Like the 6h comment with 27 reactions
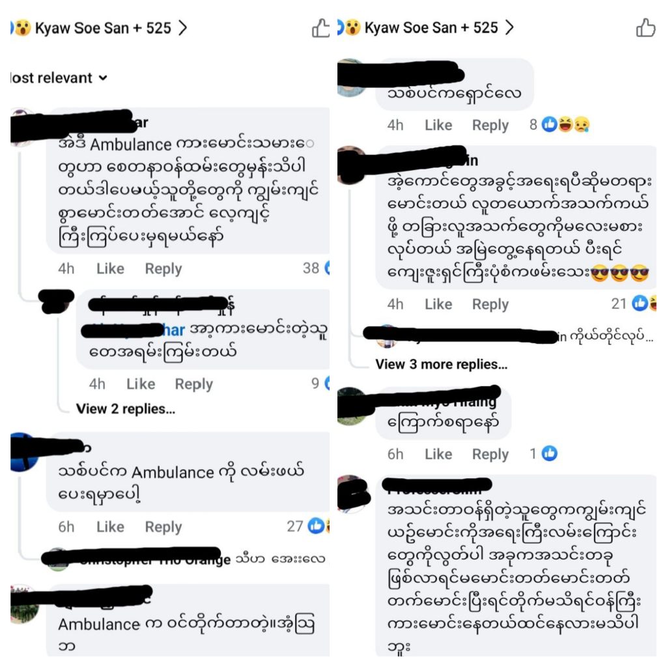 tap(110, 527)
